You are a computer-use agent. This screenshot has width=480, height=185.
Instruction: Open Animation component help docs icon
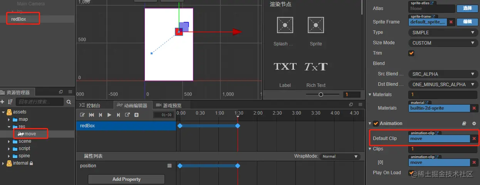(x=464, y=123)
